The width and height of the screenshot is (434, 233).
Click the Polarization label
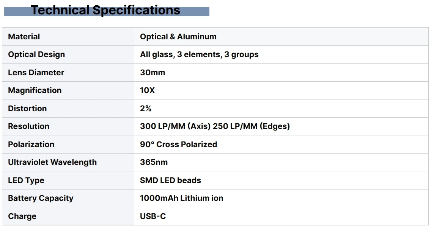(31, 144)
